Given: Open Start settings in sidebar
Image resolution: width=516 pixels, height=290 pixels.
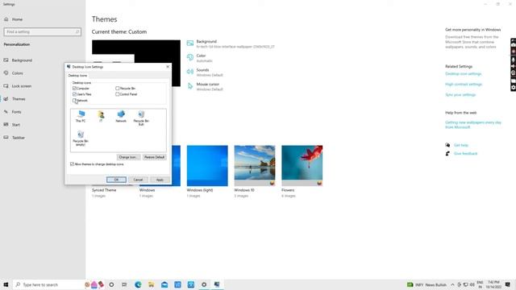Looking at the screenshot, I should coord(16,125).
